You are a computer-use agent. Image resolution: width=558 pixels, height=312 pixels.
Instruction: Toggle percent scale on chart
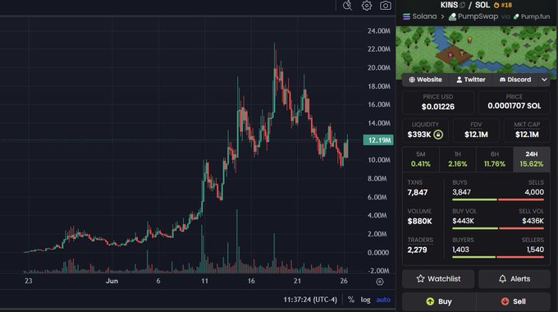tap(351, 300)
